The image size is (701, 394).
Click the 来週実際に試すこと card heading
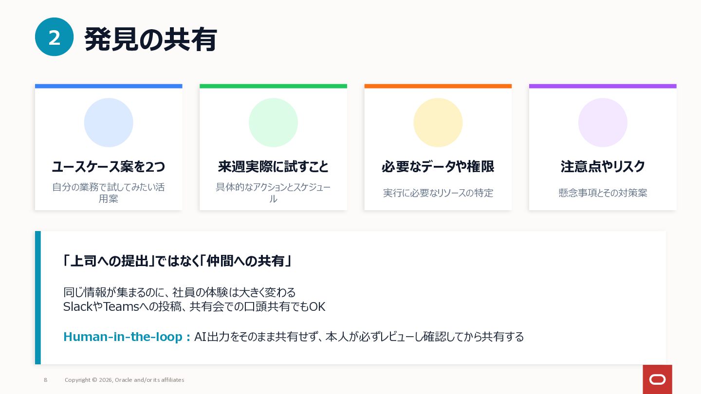(x=273, y=167)
